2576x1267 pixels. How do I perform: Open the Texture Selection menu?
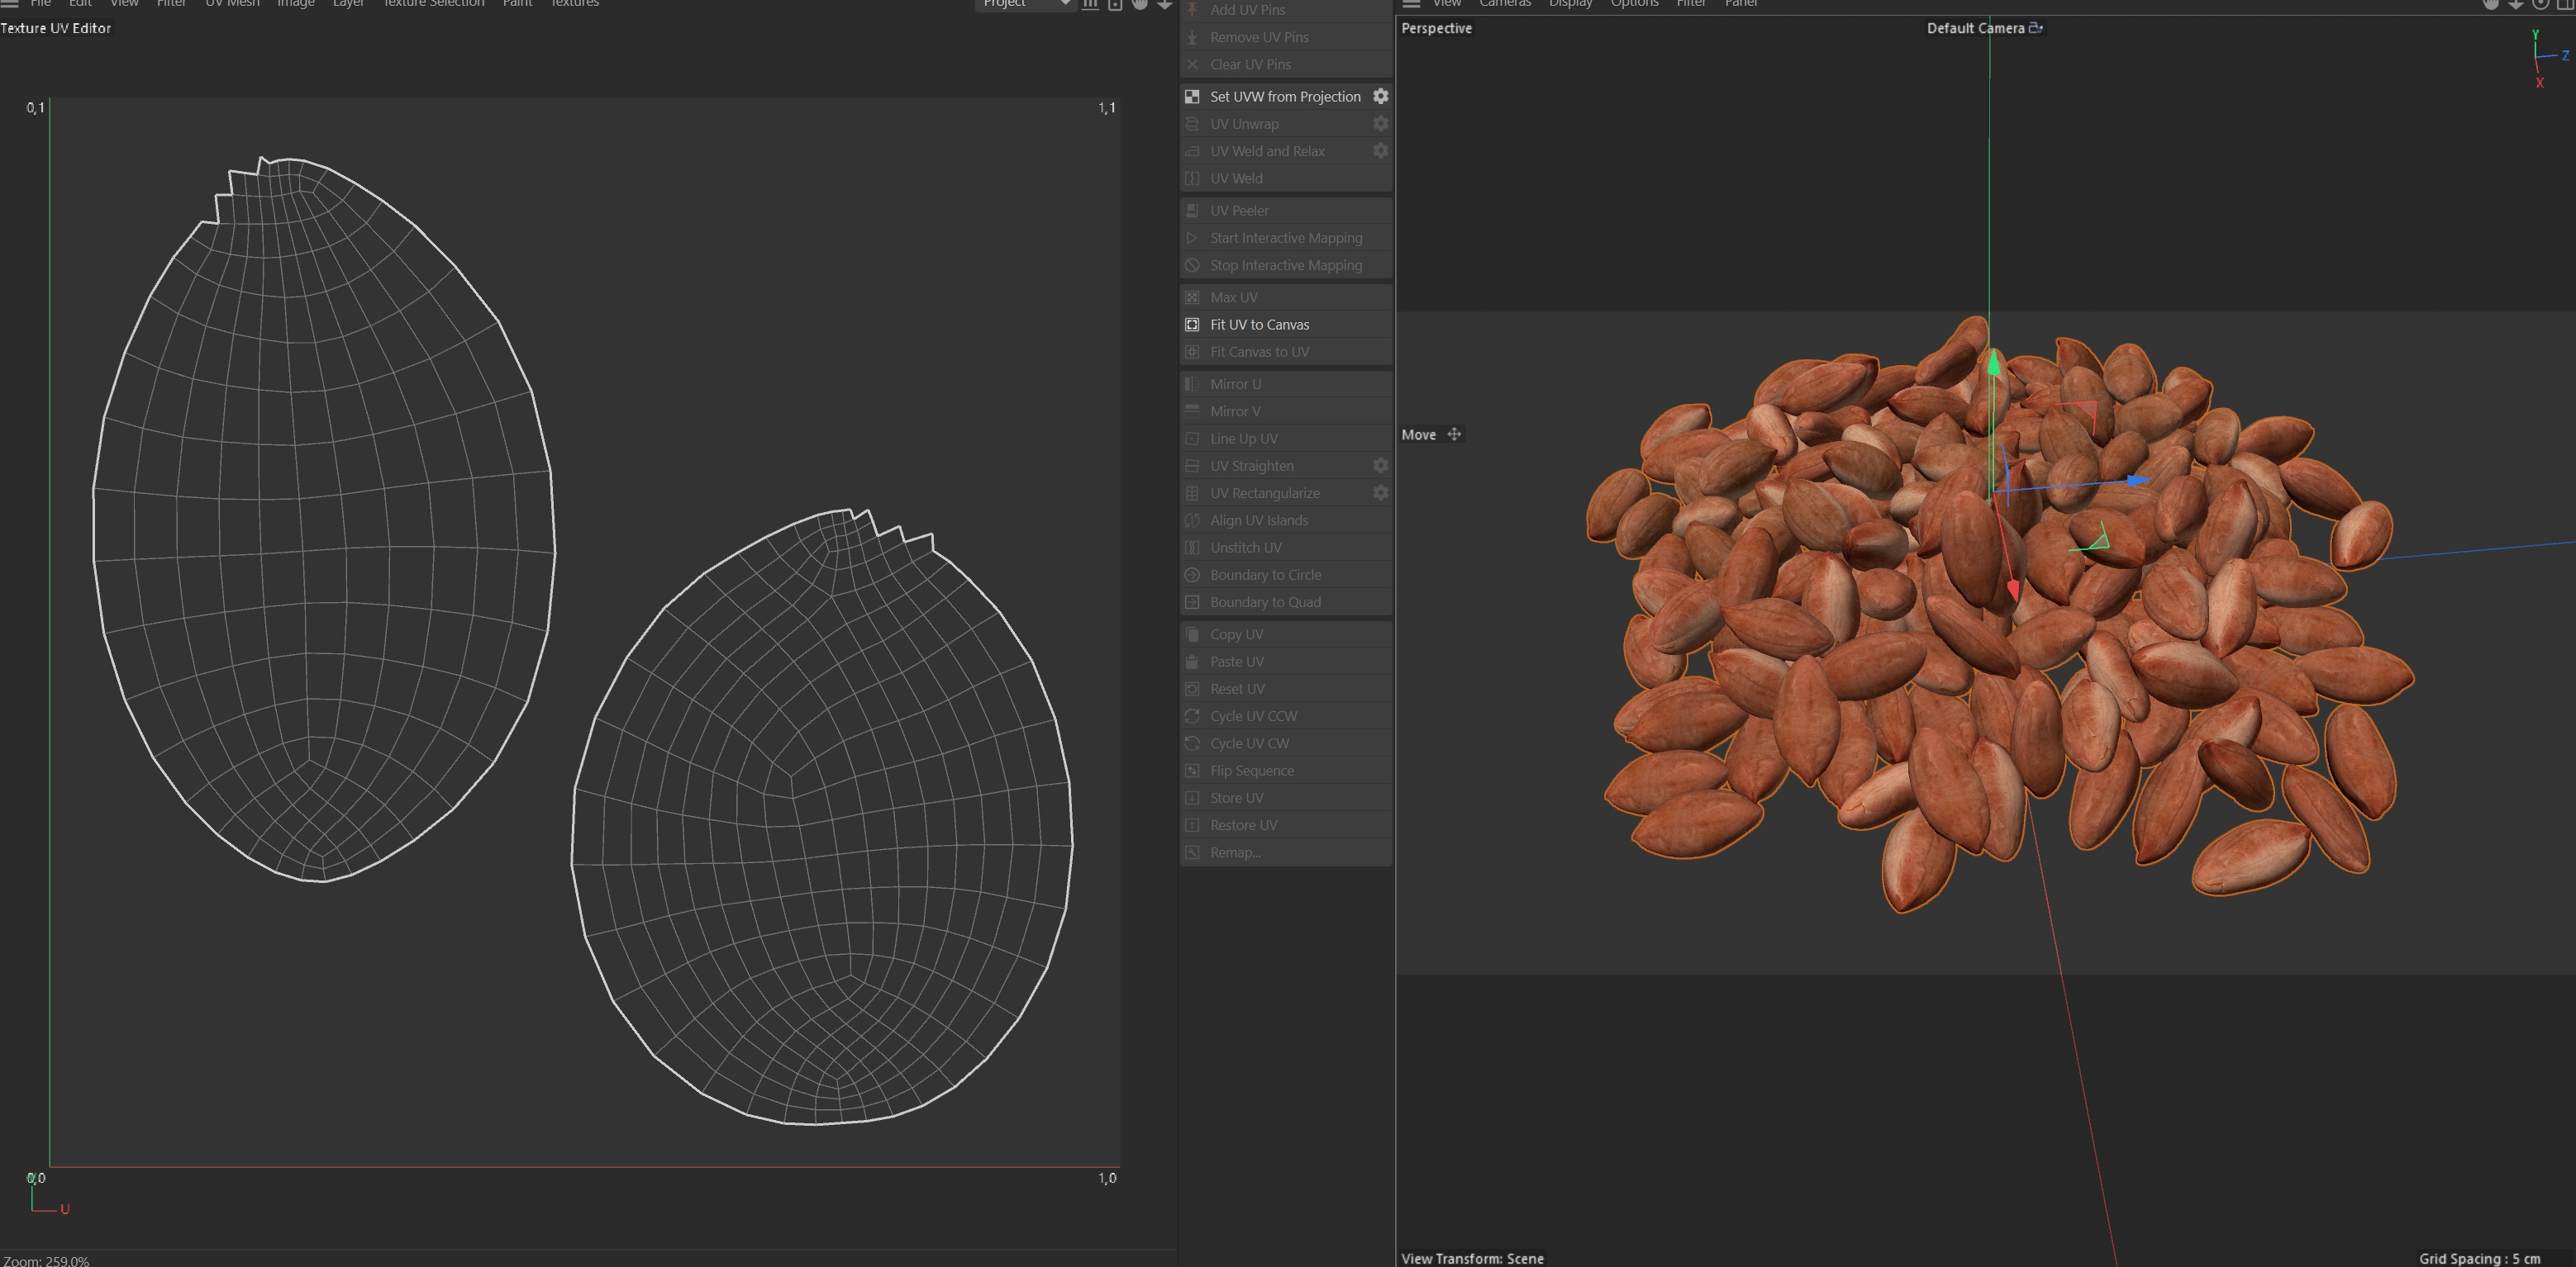[433, 4]
